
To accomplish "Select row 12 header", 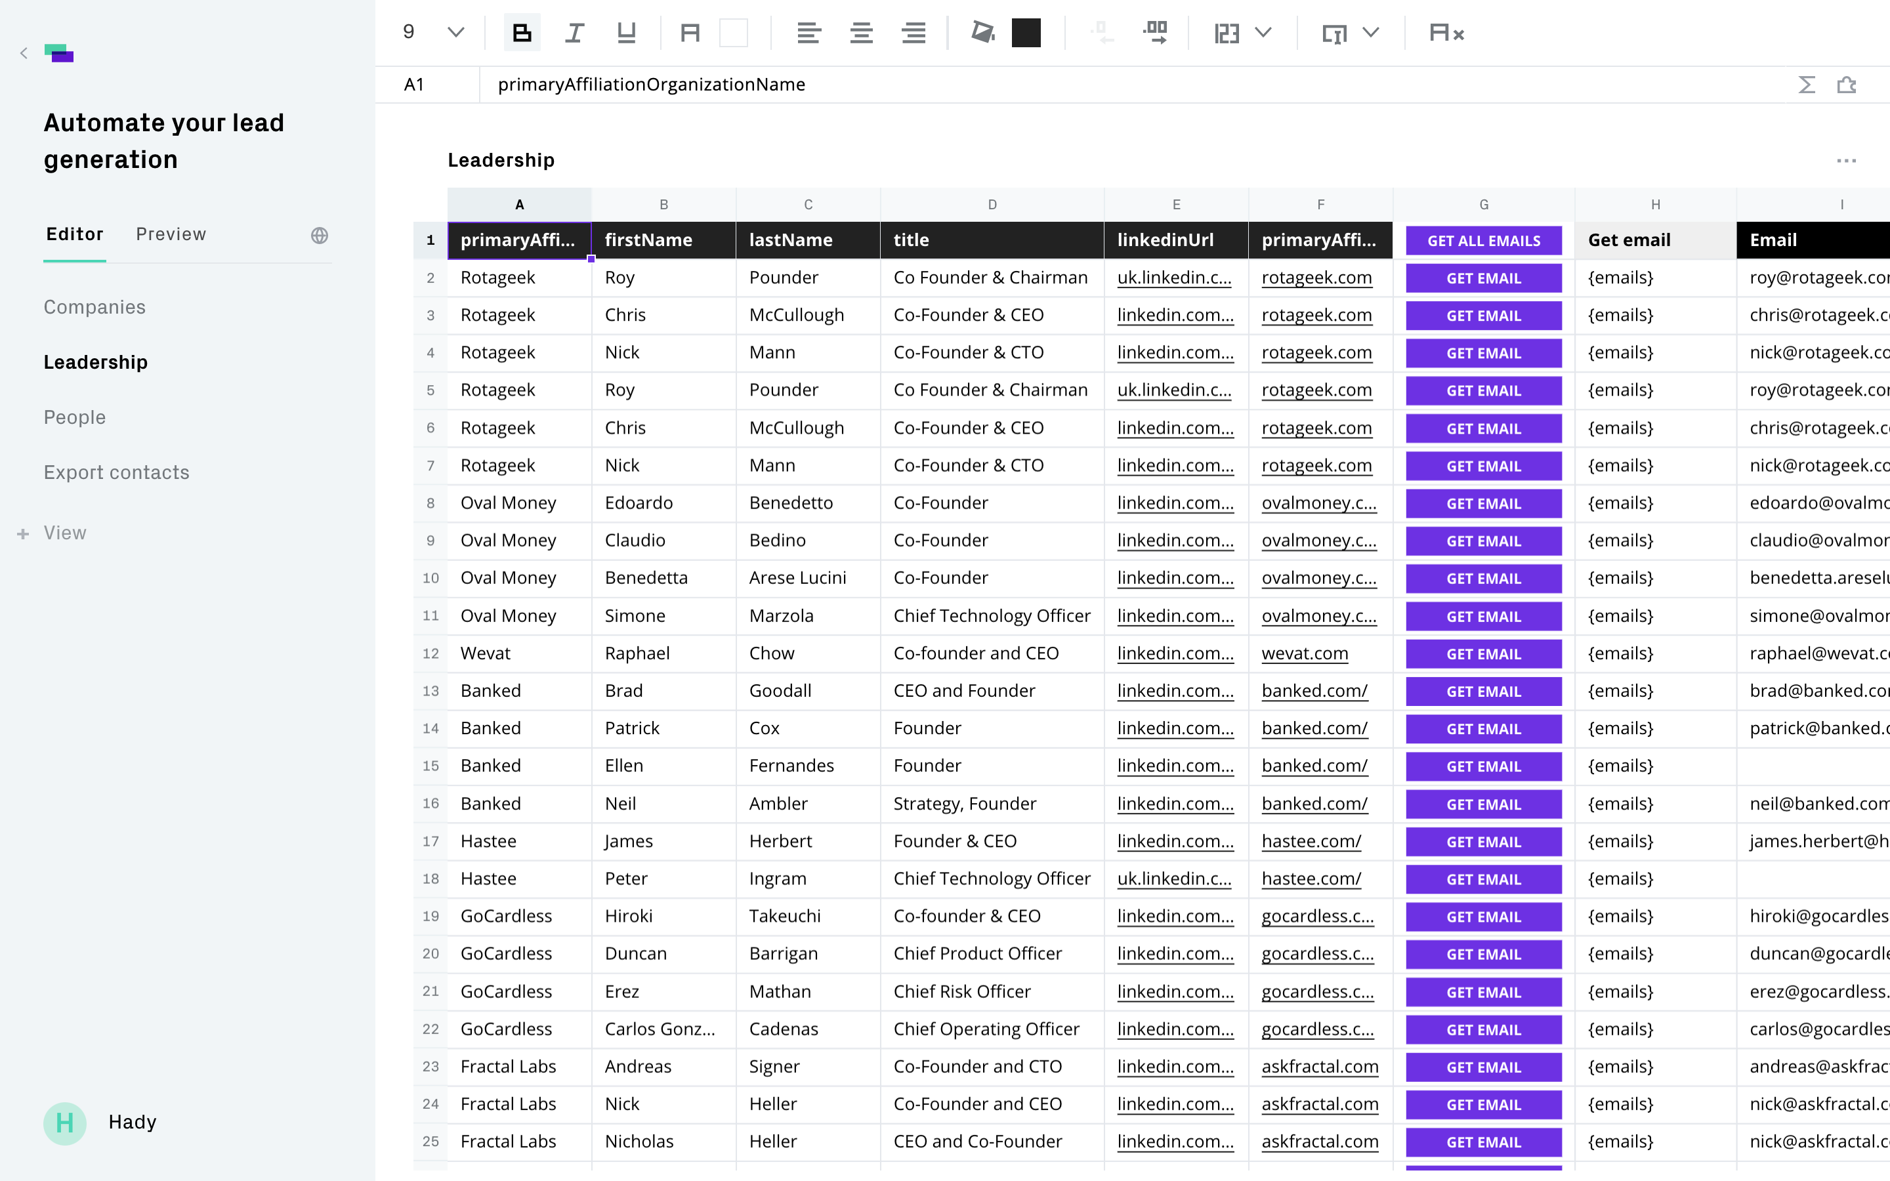I will [x=430, y=653].
